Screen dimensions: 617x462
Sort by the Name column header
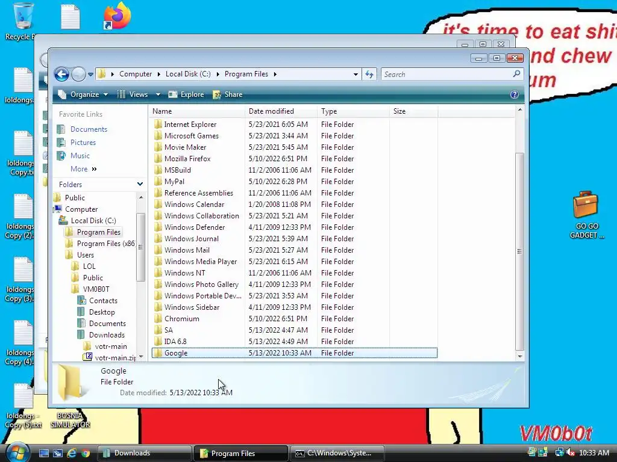(197, 111)
